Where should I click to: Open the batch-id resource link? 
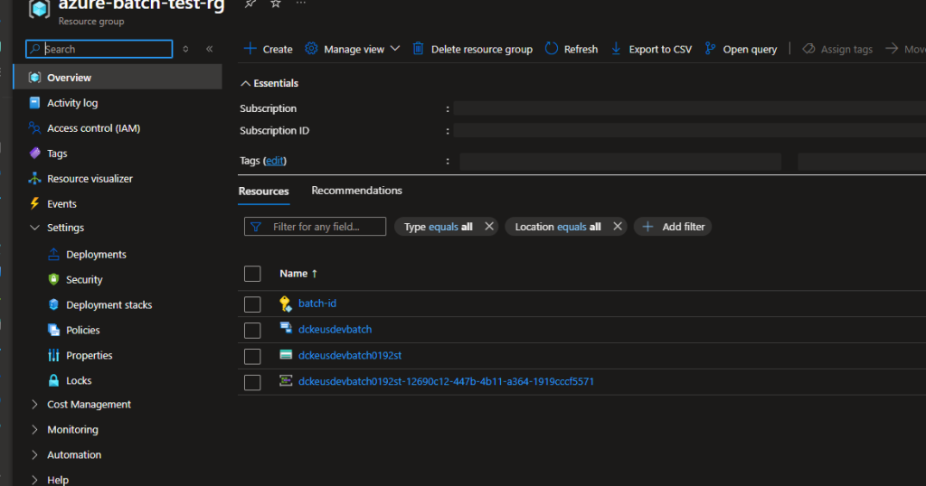pyautogui.click(x=317, y=304)
